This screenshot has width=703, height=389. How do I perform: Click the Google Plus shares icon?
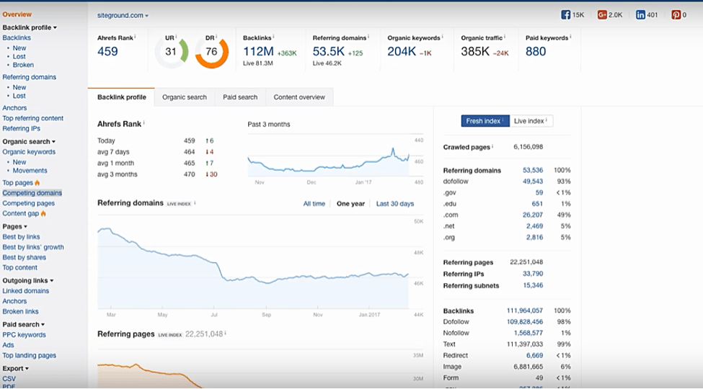pyautogui.click(x=601, y=15)
